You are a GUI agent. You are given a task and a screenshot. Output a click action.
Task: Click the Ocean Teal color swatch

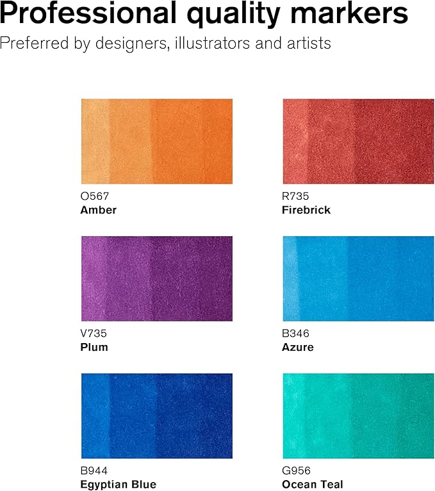click(x=358, y=415)
